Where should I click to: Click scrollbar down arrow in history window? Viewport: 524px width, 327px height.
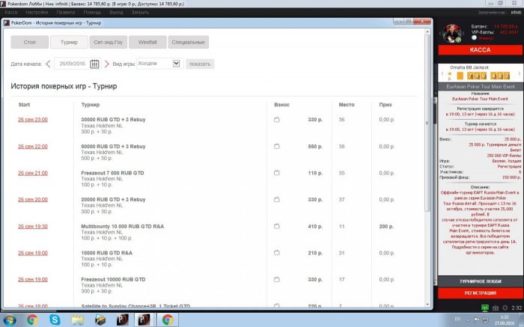tap(427, 305)
